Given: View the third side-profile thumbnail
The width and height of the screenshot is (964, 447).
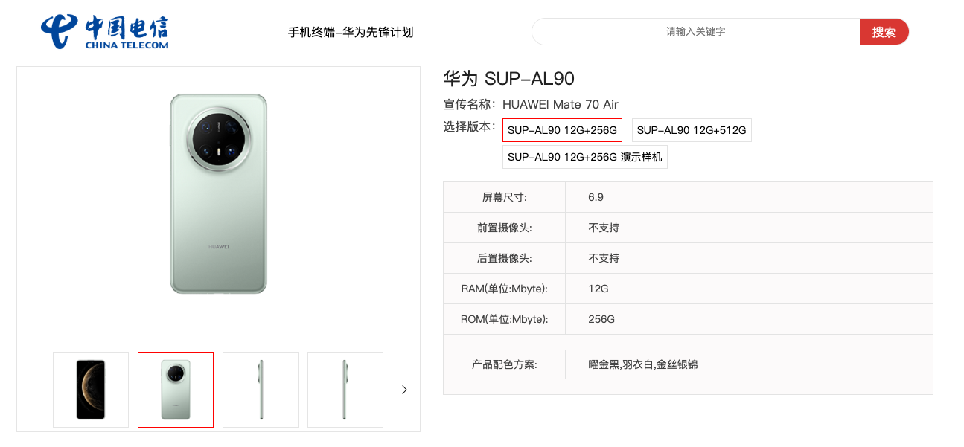Looking at the screenshot, I should (260, 389).
